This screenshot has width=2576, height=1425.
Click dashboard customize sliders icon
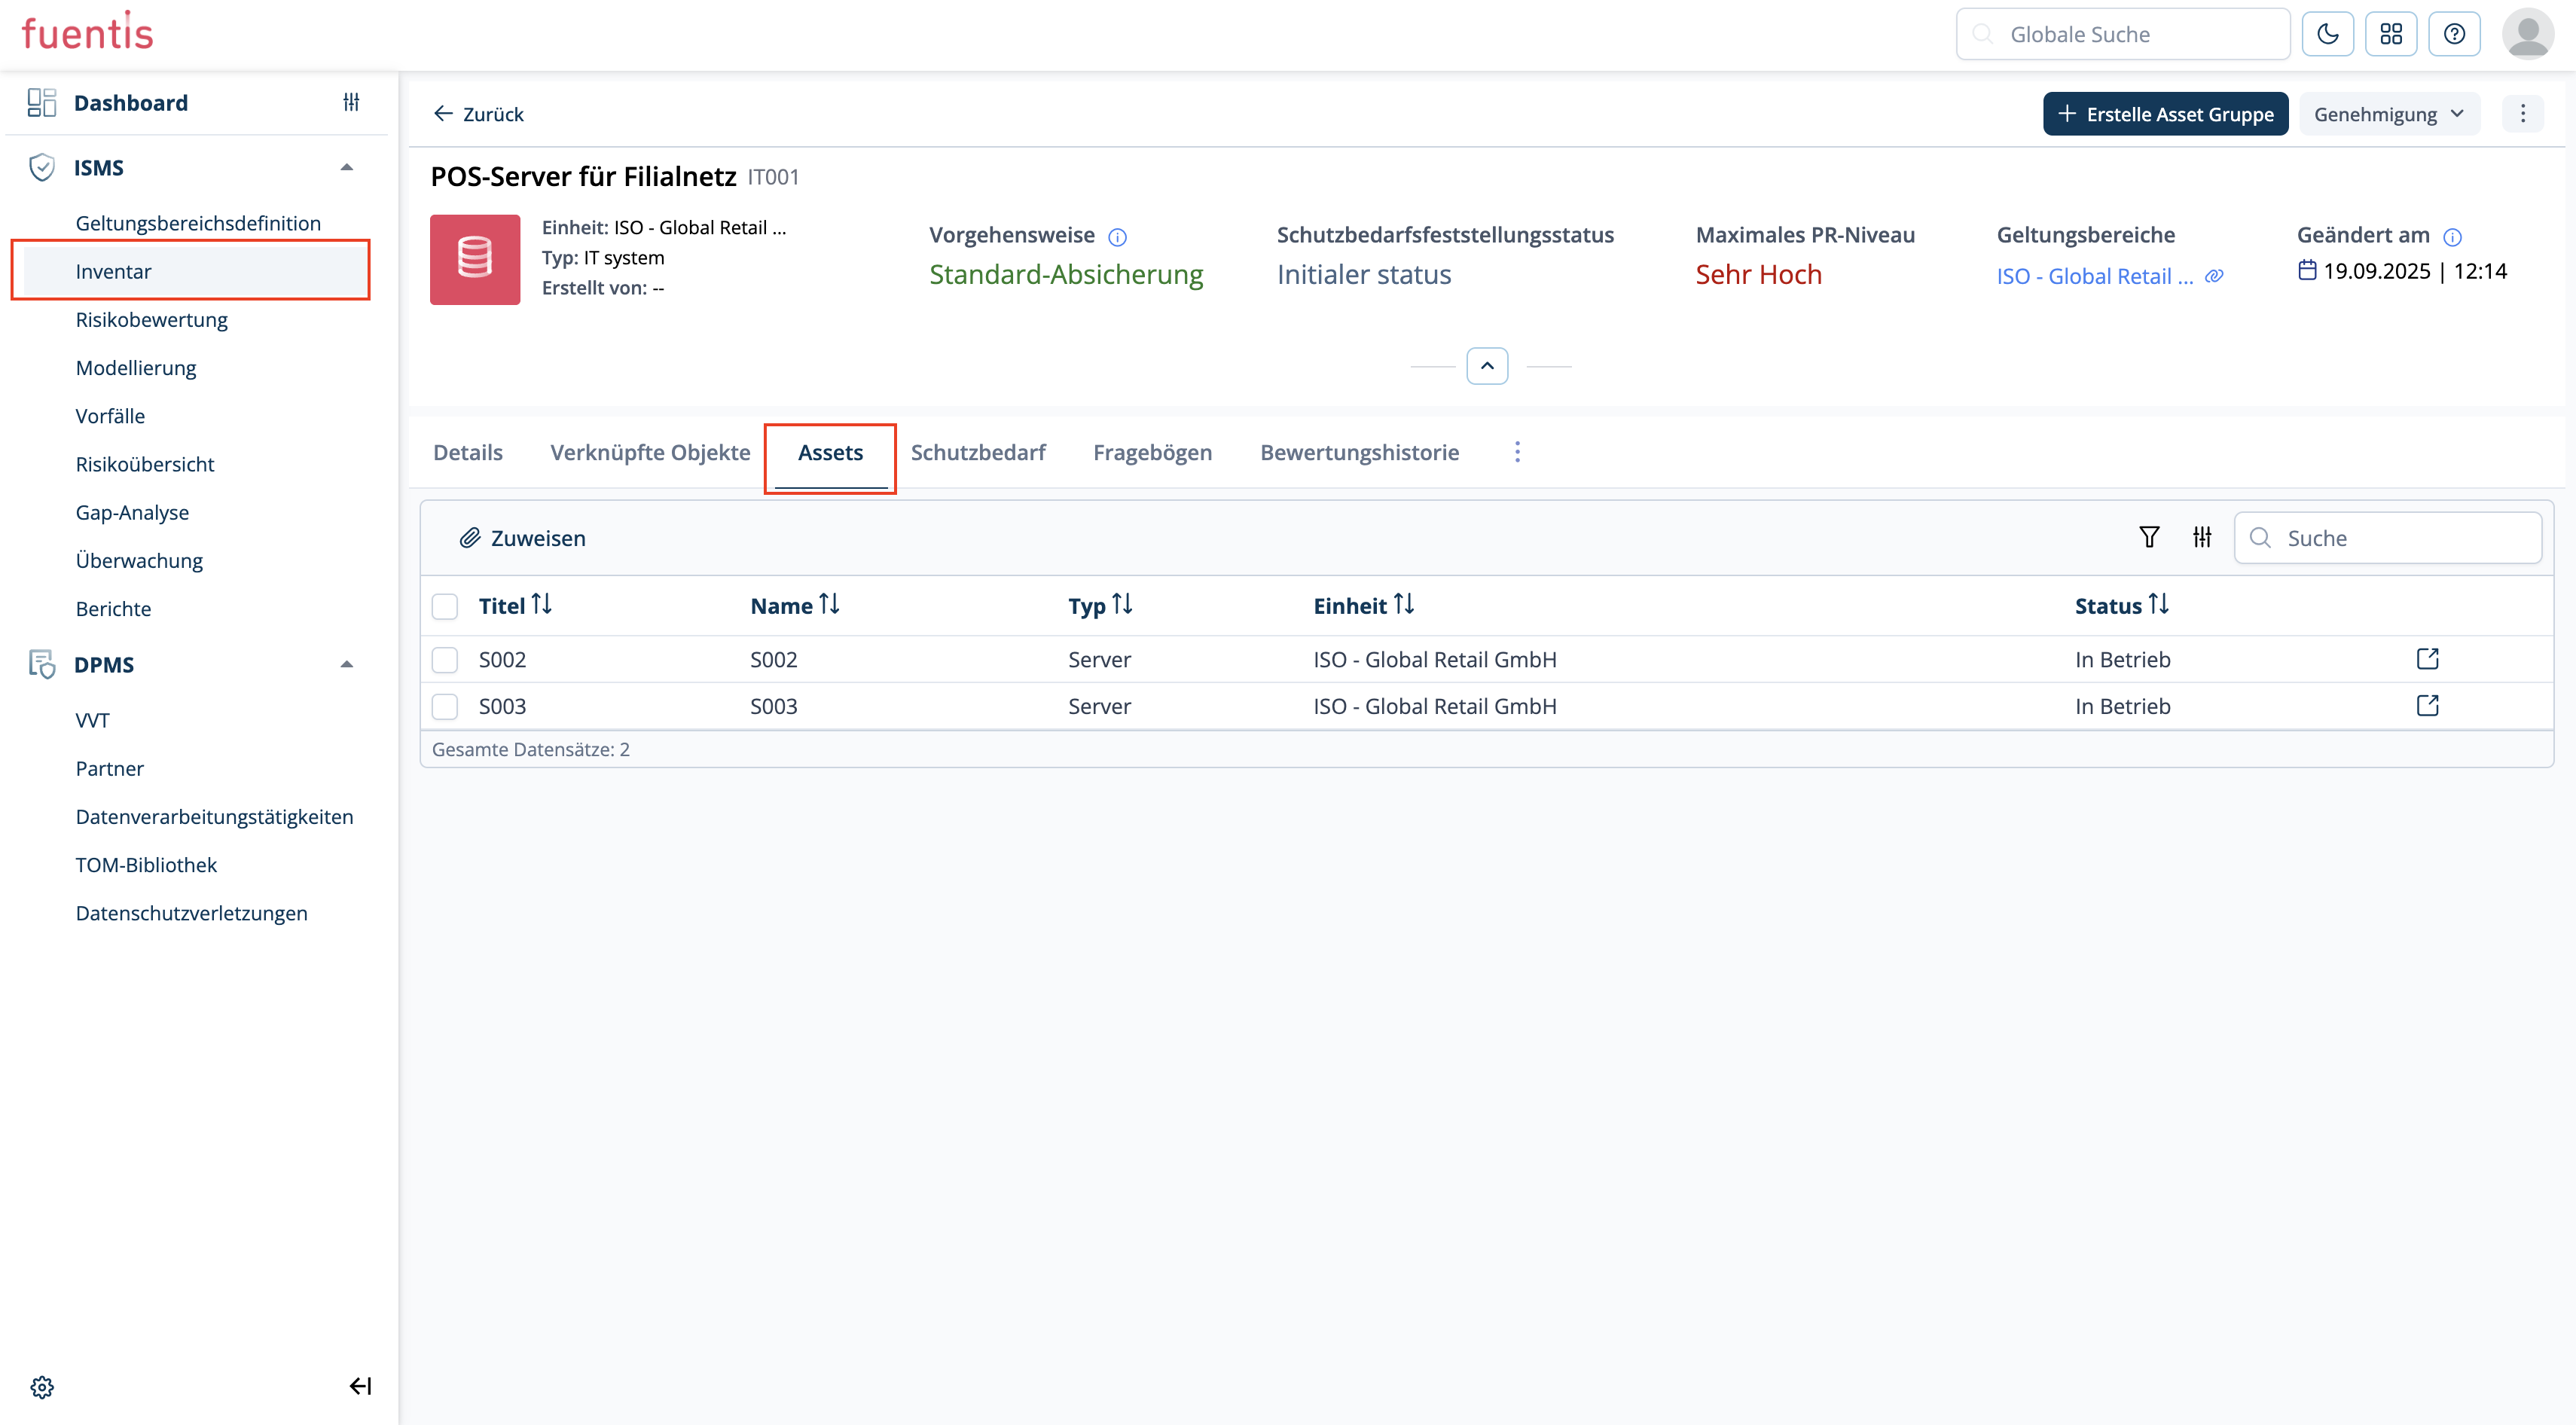pos(351,102)
